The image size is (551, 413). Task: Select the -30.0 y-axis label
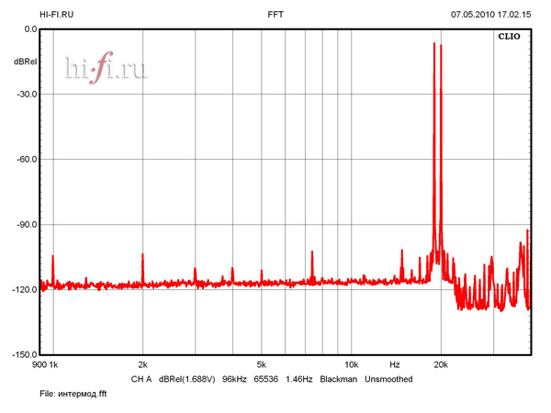click(25, 94)
